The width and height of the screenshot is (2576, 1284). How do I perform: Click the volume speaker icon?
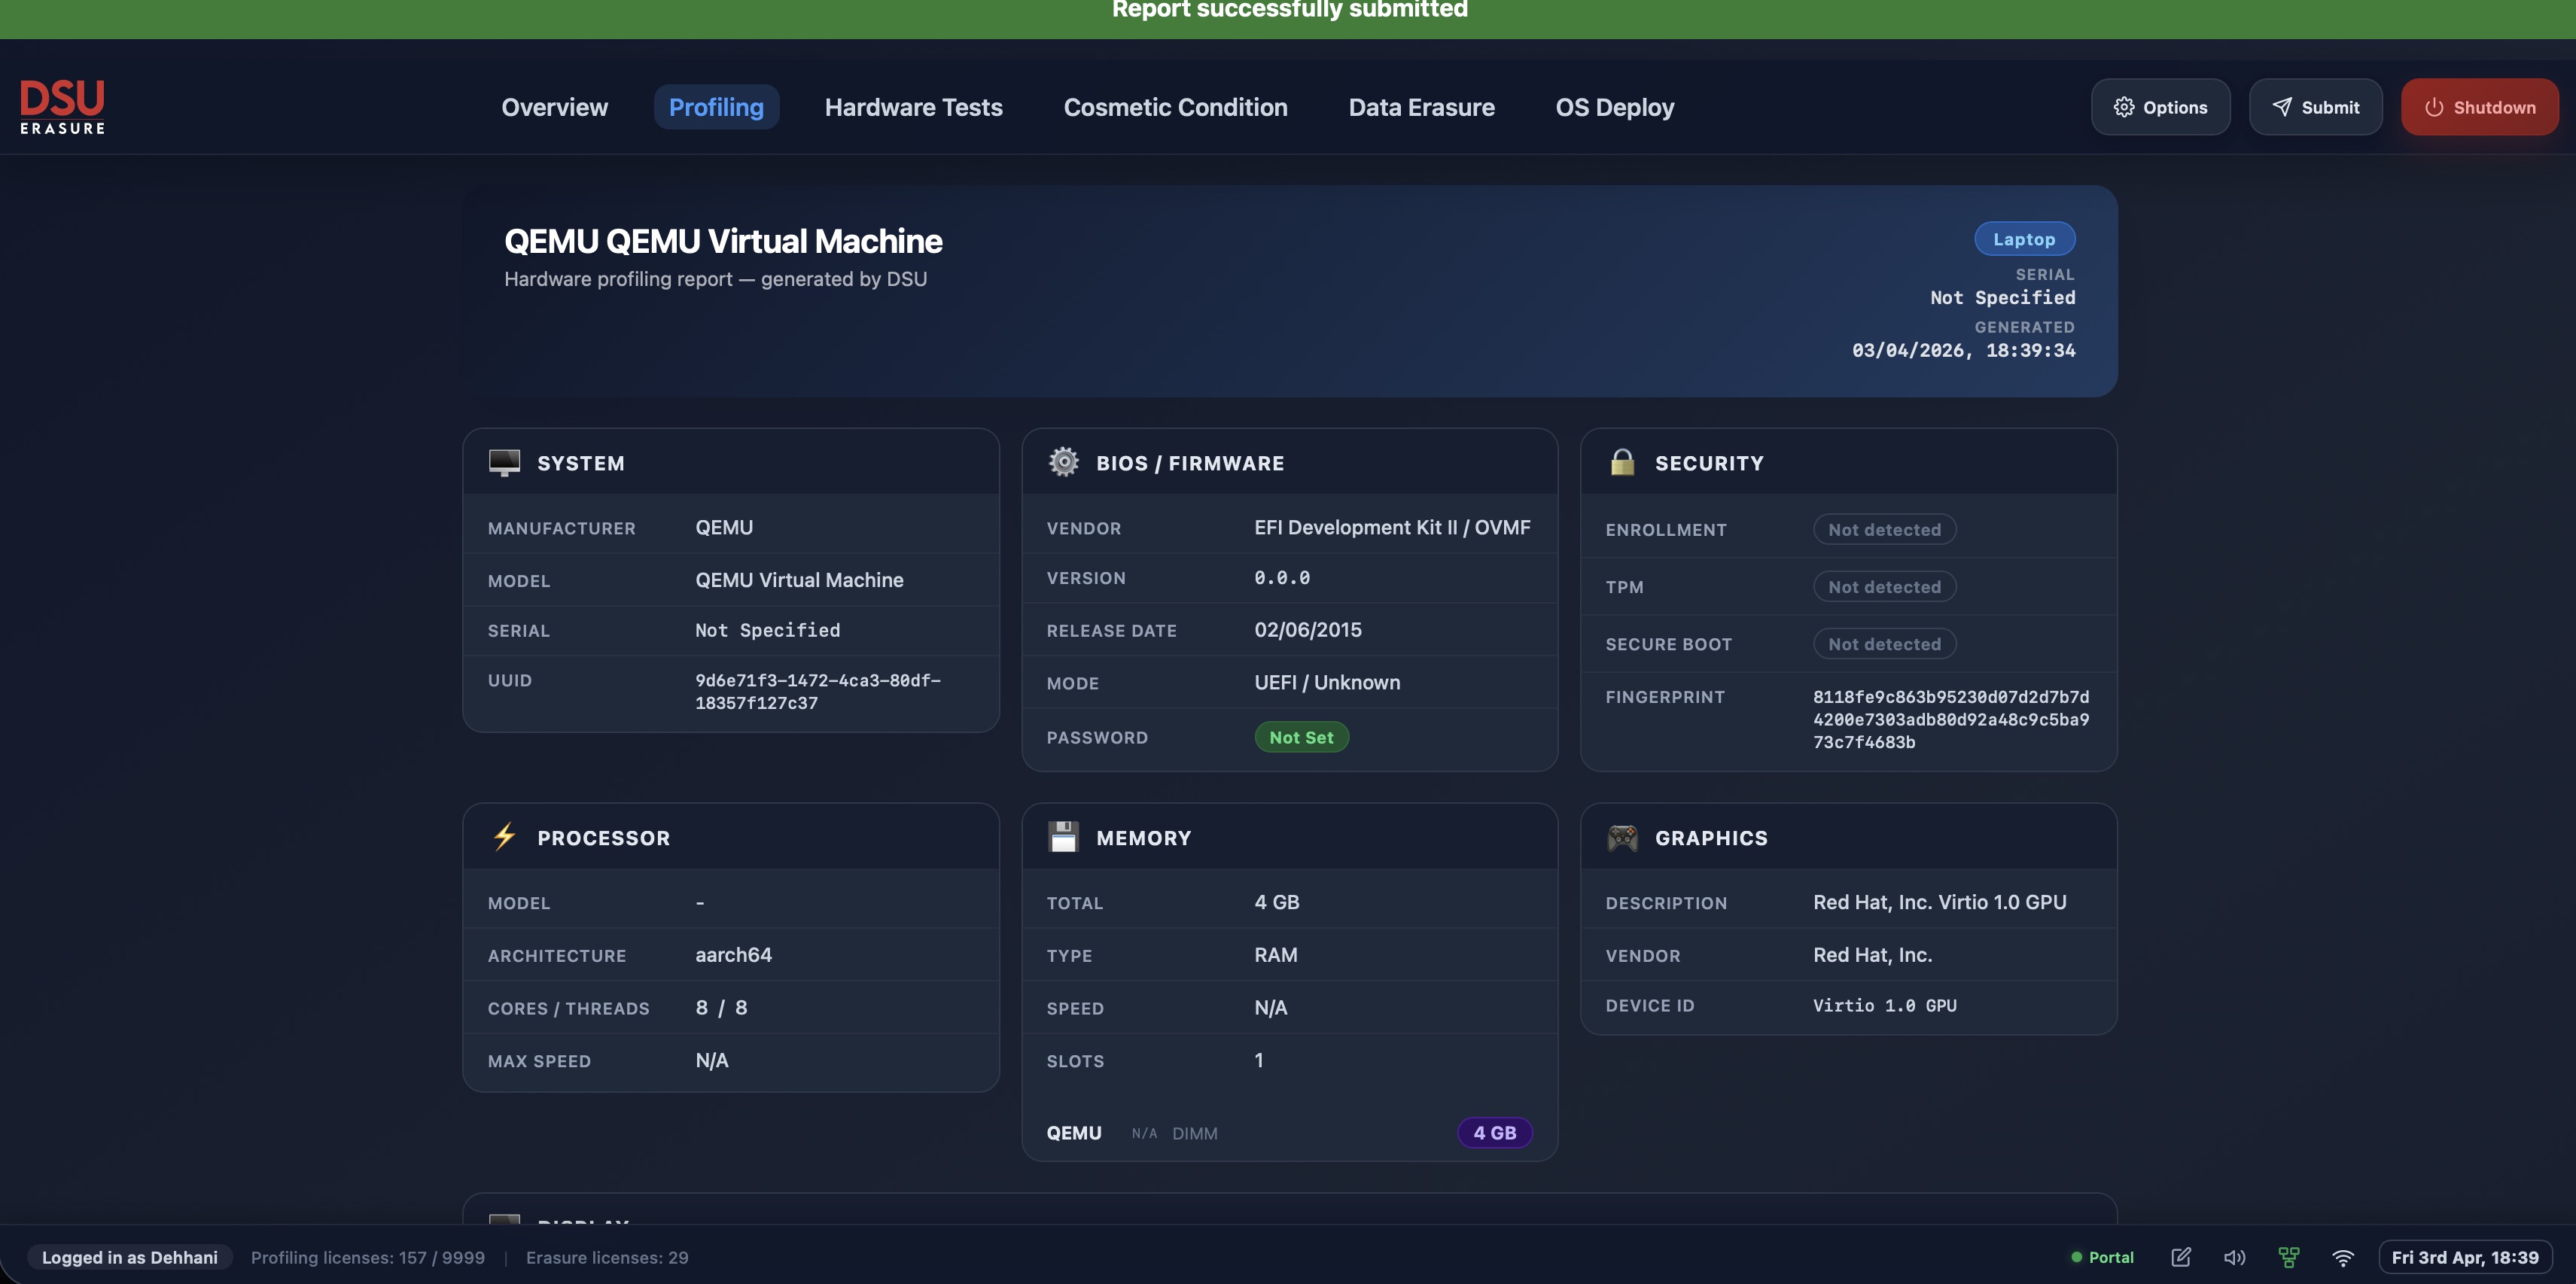coord(2234,1257)
